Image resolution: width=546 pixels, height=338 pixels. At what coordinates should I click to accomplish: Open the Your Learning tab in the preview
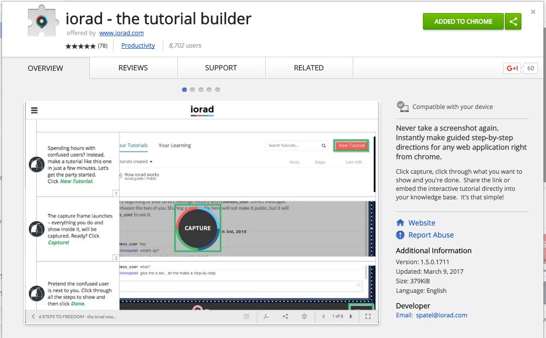[175, 145]
